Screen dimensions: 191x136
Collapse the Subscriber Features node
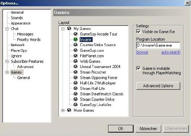[x=7, y=61]
